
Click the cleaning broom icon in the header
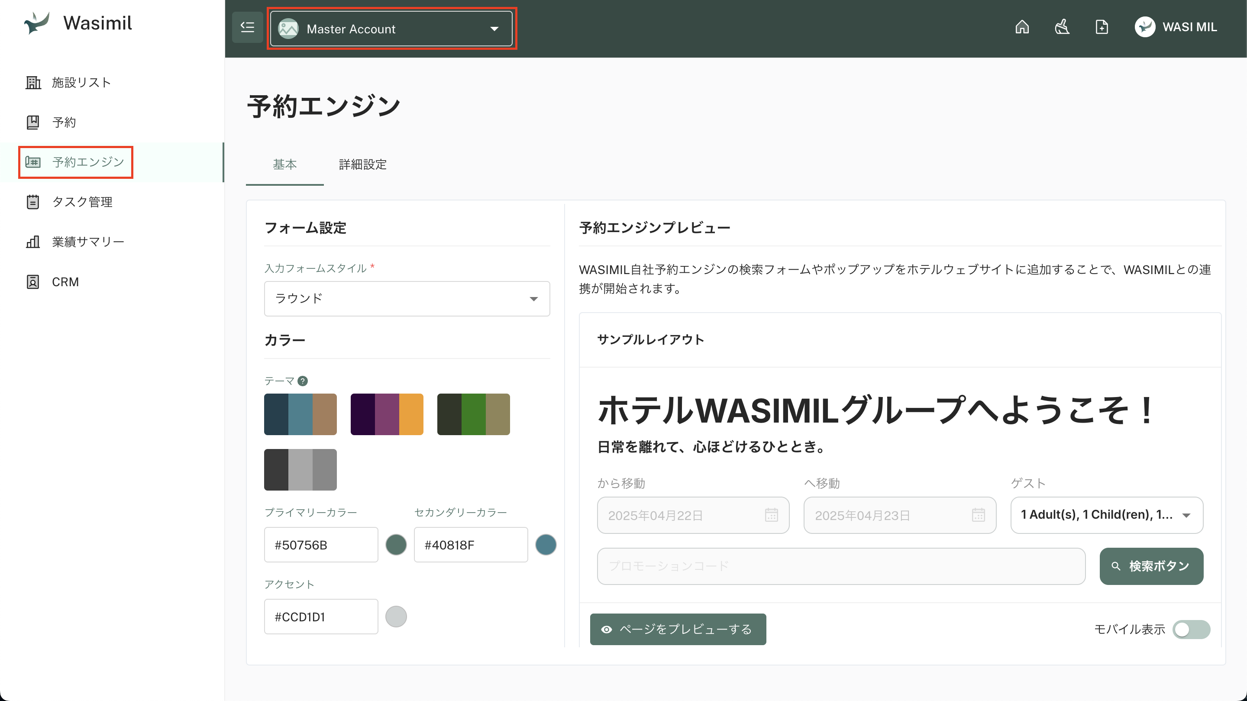(1062, 27)
